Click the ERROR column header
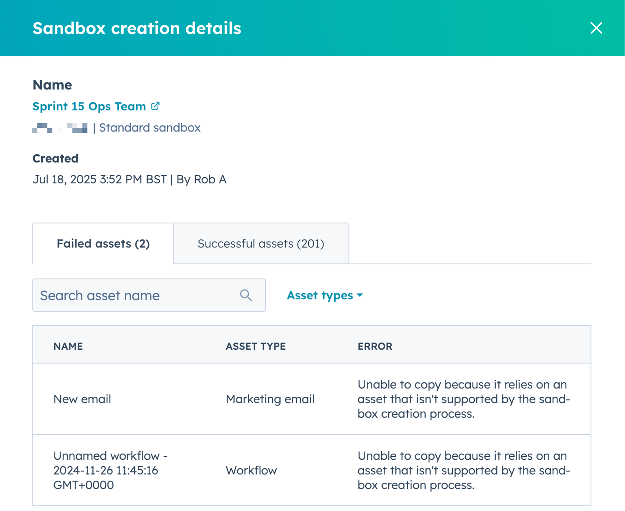 [x=375, y=346]
